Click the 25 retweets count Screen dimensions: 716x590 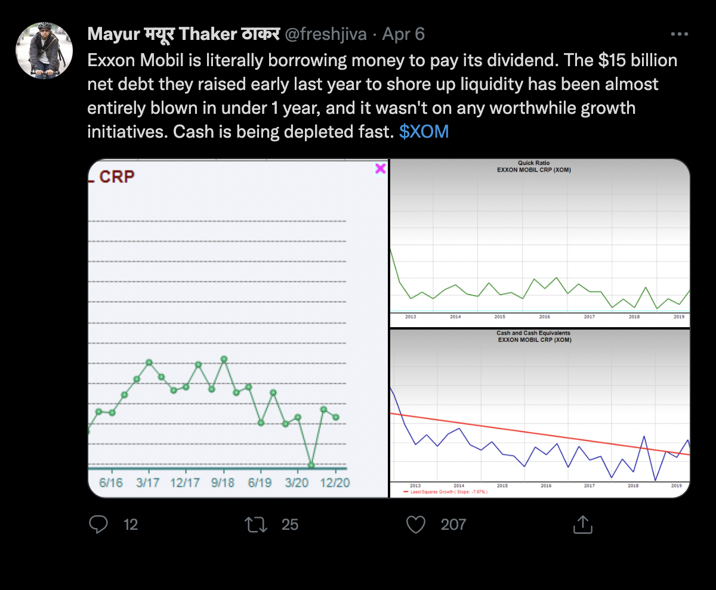click(x=289, y=524)
